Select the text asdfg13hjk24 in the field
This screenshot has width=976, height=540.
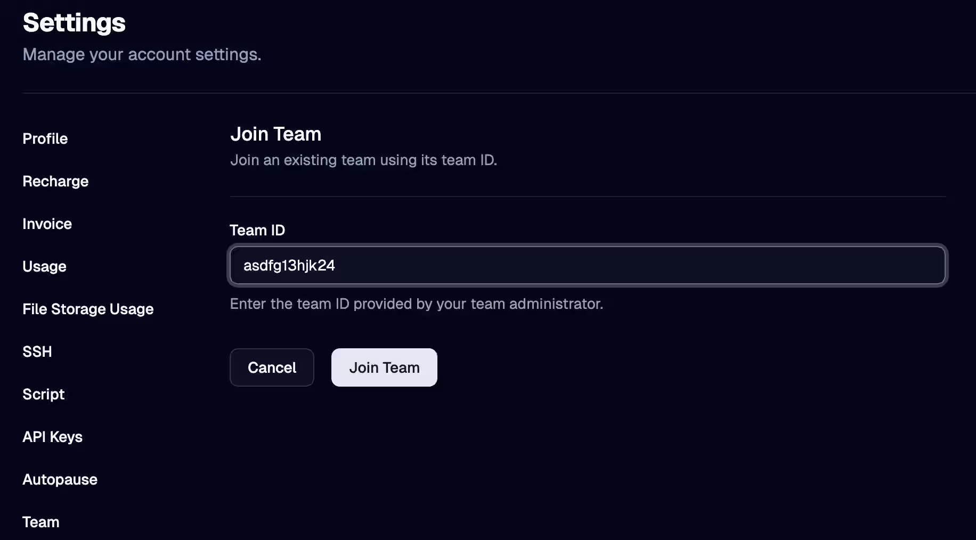(289, 265)
